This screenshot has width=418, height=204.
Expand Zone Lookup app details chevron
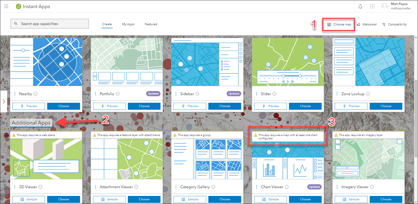pos(368,94)
